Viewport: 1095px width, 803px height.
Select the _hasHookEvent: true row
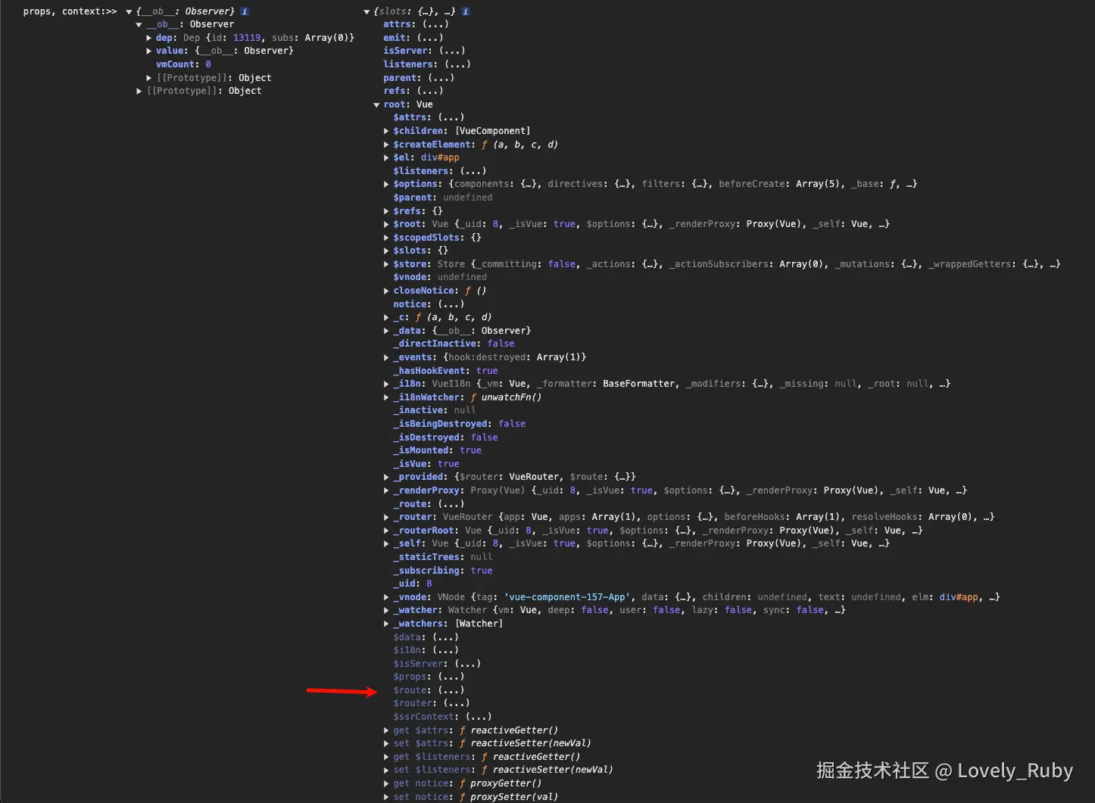point(445,371)
